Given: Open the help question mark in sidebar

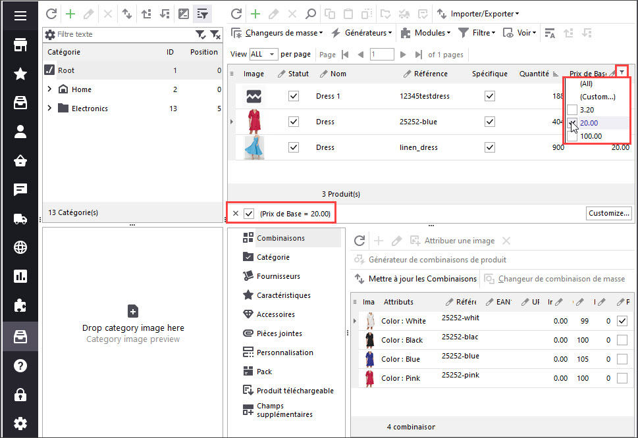Looking at the screenshot, I should (20, 366).
